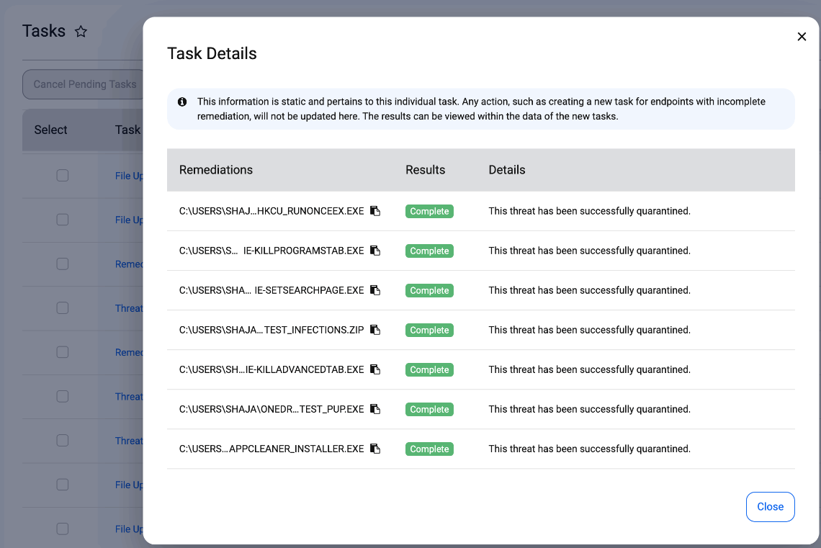Tick the sixth task row checkbox
This screenshot has height=548, width=821.
(x=63, y=396)
